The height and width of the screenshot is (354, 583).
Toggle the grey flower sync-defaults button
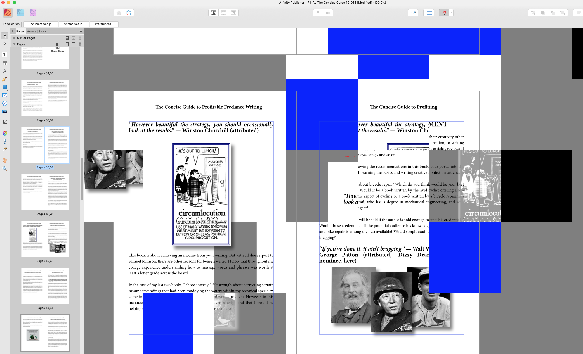[x=119, y=13]
